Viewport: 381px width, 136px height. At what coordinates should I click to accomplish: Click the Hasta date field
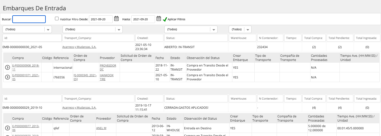pyautogui.click(x=143, y=19)
